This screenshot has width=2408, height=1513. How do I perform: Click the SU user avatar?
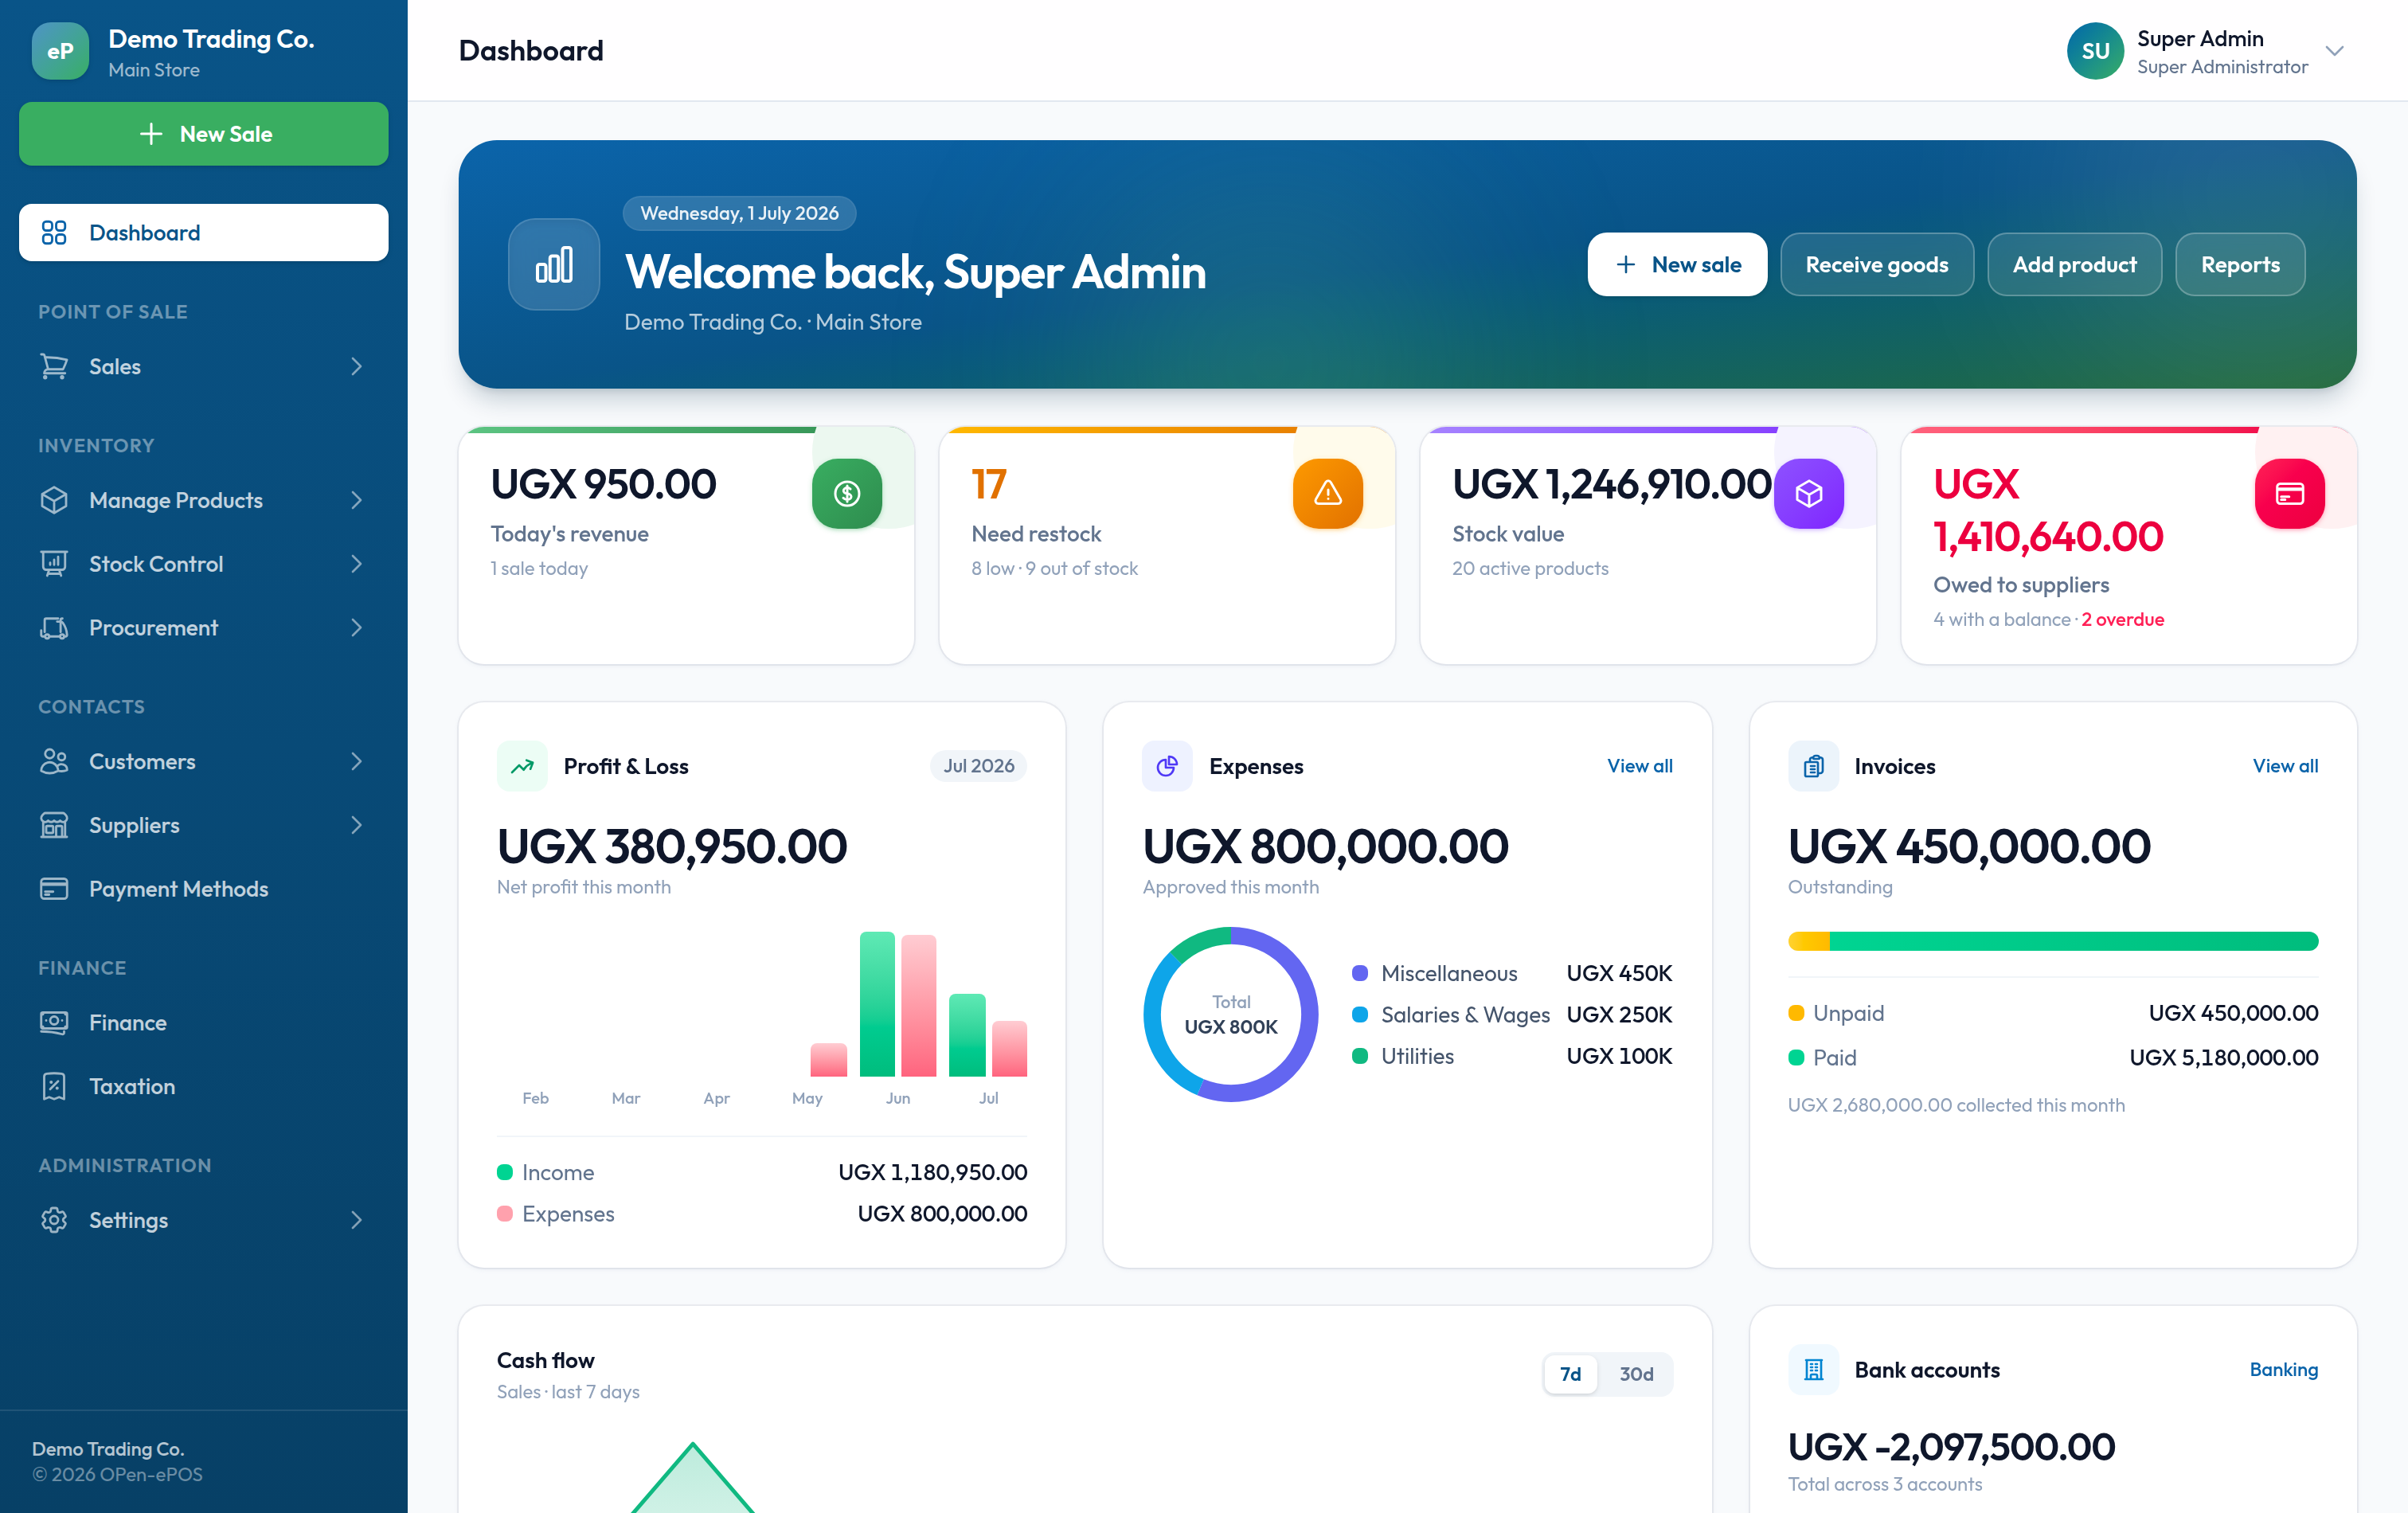pos(2095,51)
